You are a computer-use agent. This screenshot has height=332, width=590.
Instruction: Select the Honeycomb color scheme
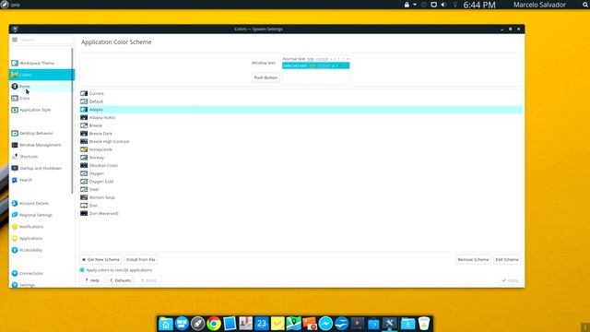point(301,149)
